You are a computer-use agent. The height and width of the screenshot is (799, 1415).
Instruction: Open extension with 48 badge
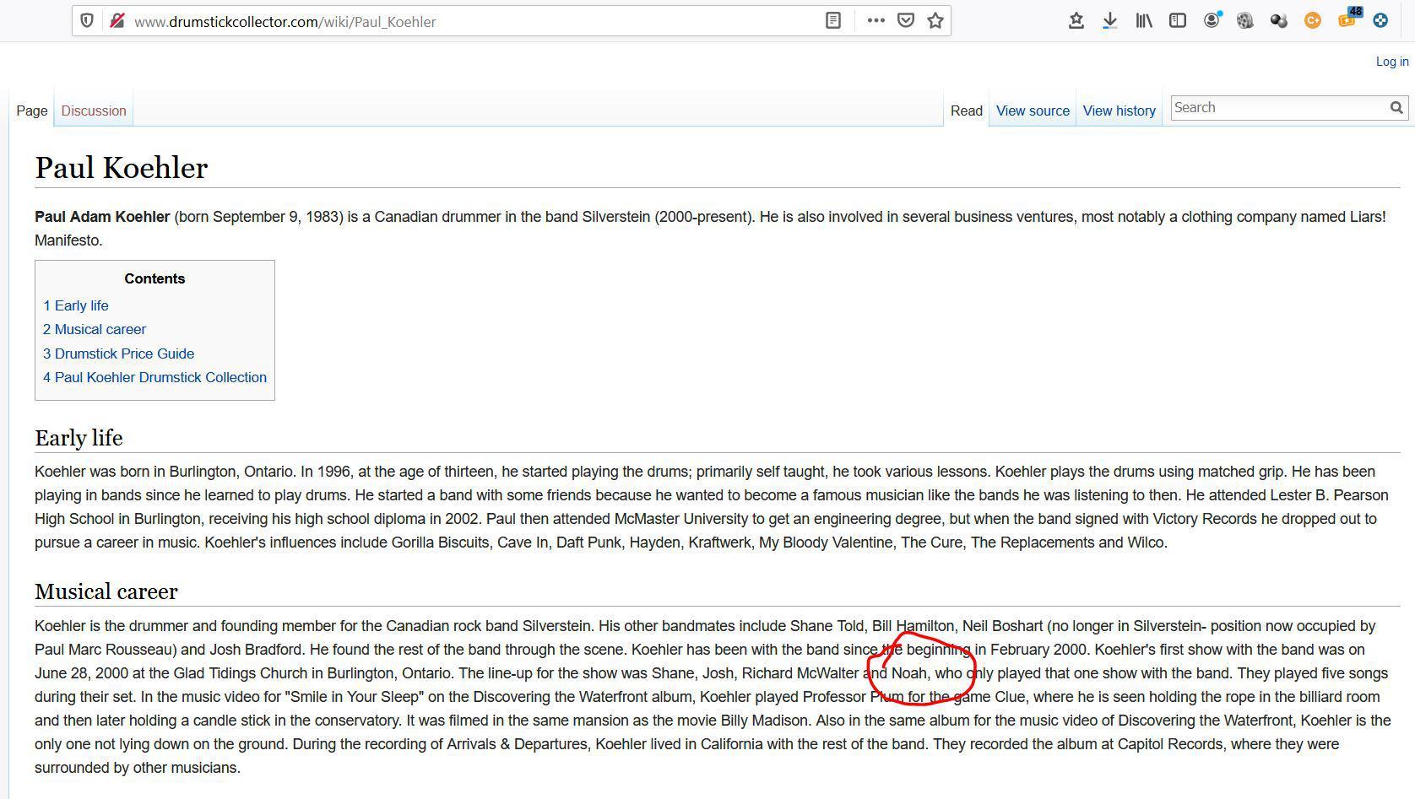[1347, 21]
